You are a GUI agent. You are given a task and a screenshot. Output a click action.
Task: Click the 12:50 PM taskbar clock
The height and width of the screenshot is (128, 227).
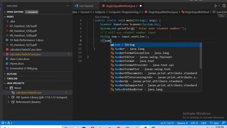click(x=220, y=127)
